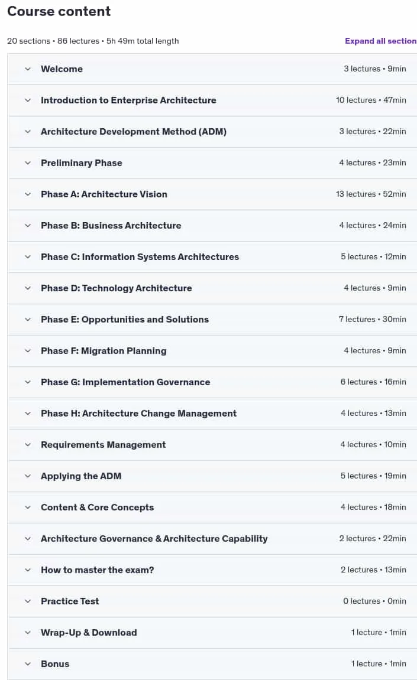Image resolution: width=417 pixels, height=680 pixels.
Task: Expand the Bonus section chevron
Action: (28, 664)
